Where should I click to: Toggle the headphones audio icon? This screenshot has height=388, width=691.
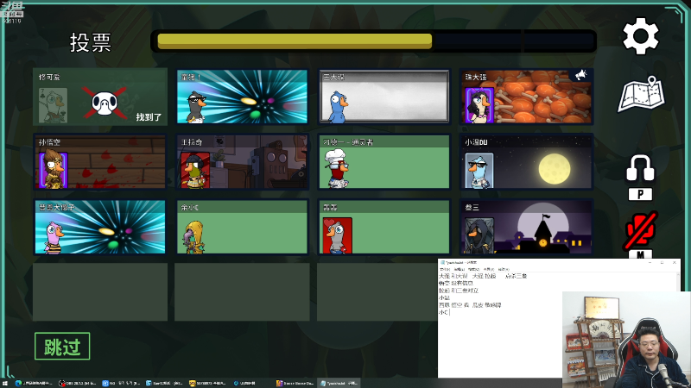click(x=640, y=167)
